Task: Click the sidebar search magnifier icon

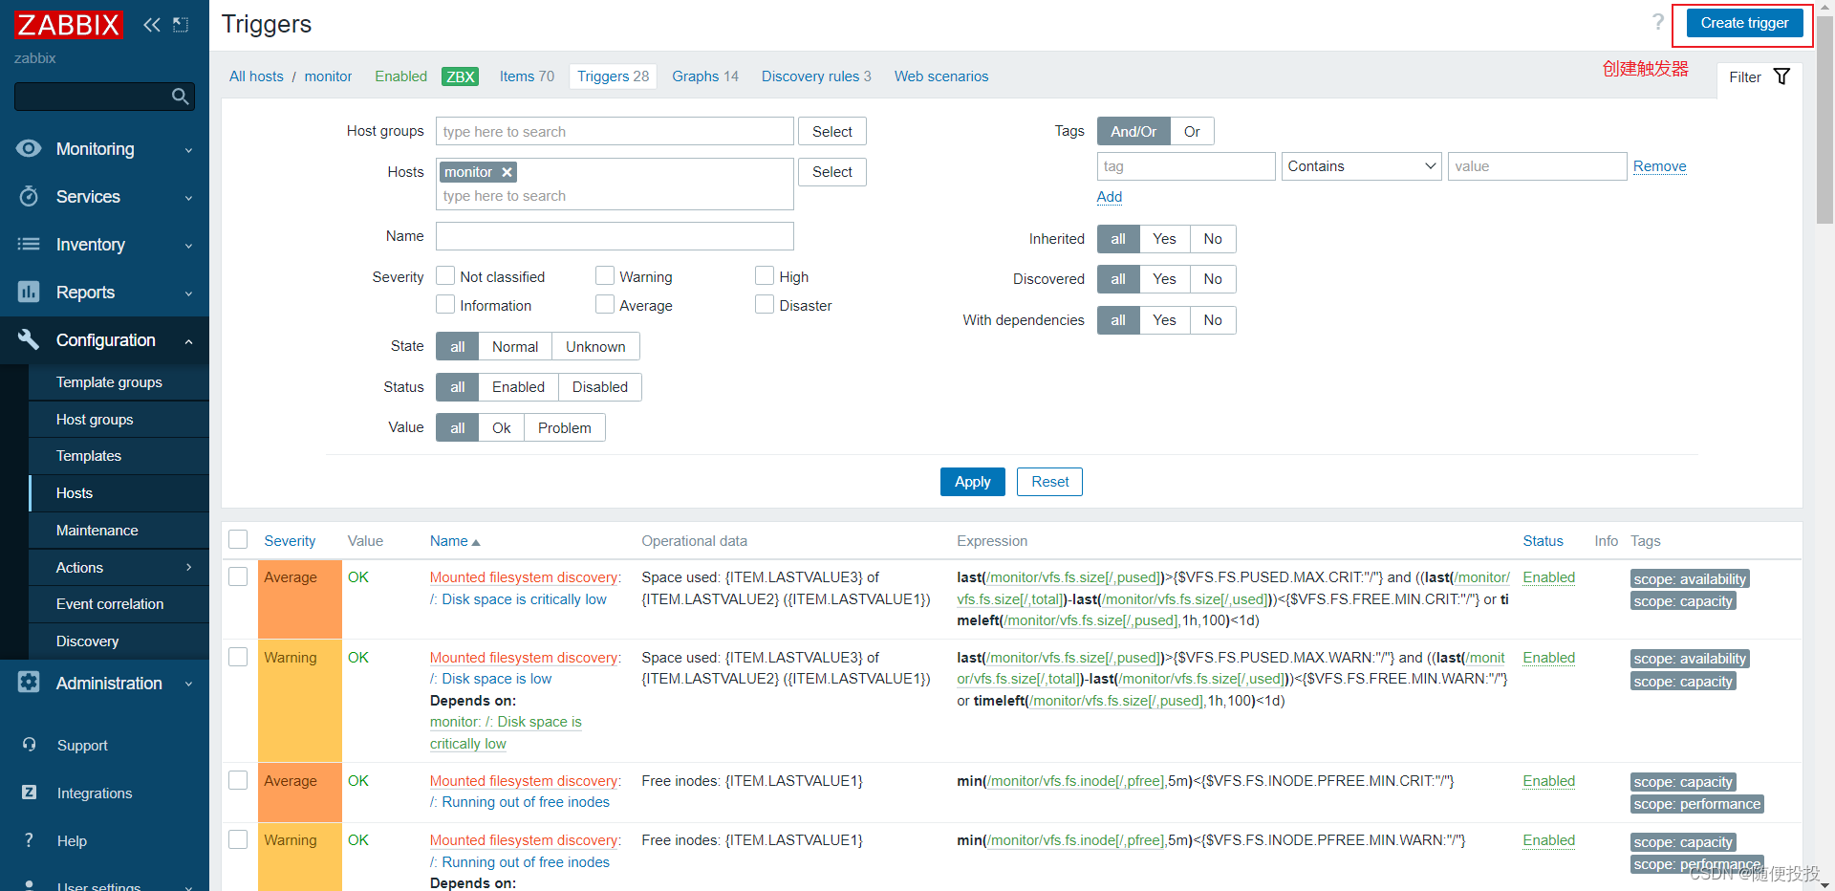Action: (180, 96)
